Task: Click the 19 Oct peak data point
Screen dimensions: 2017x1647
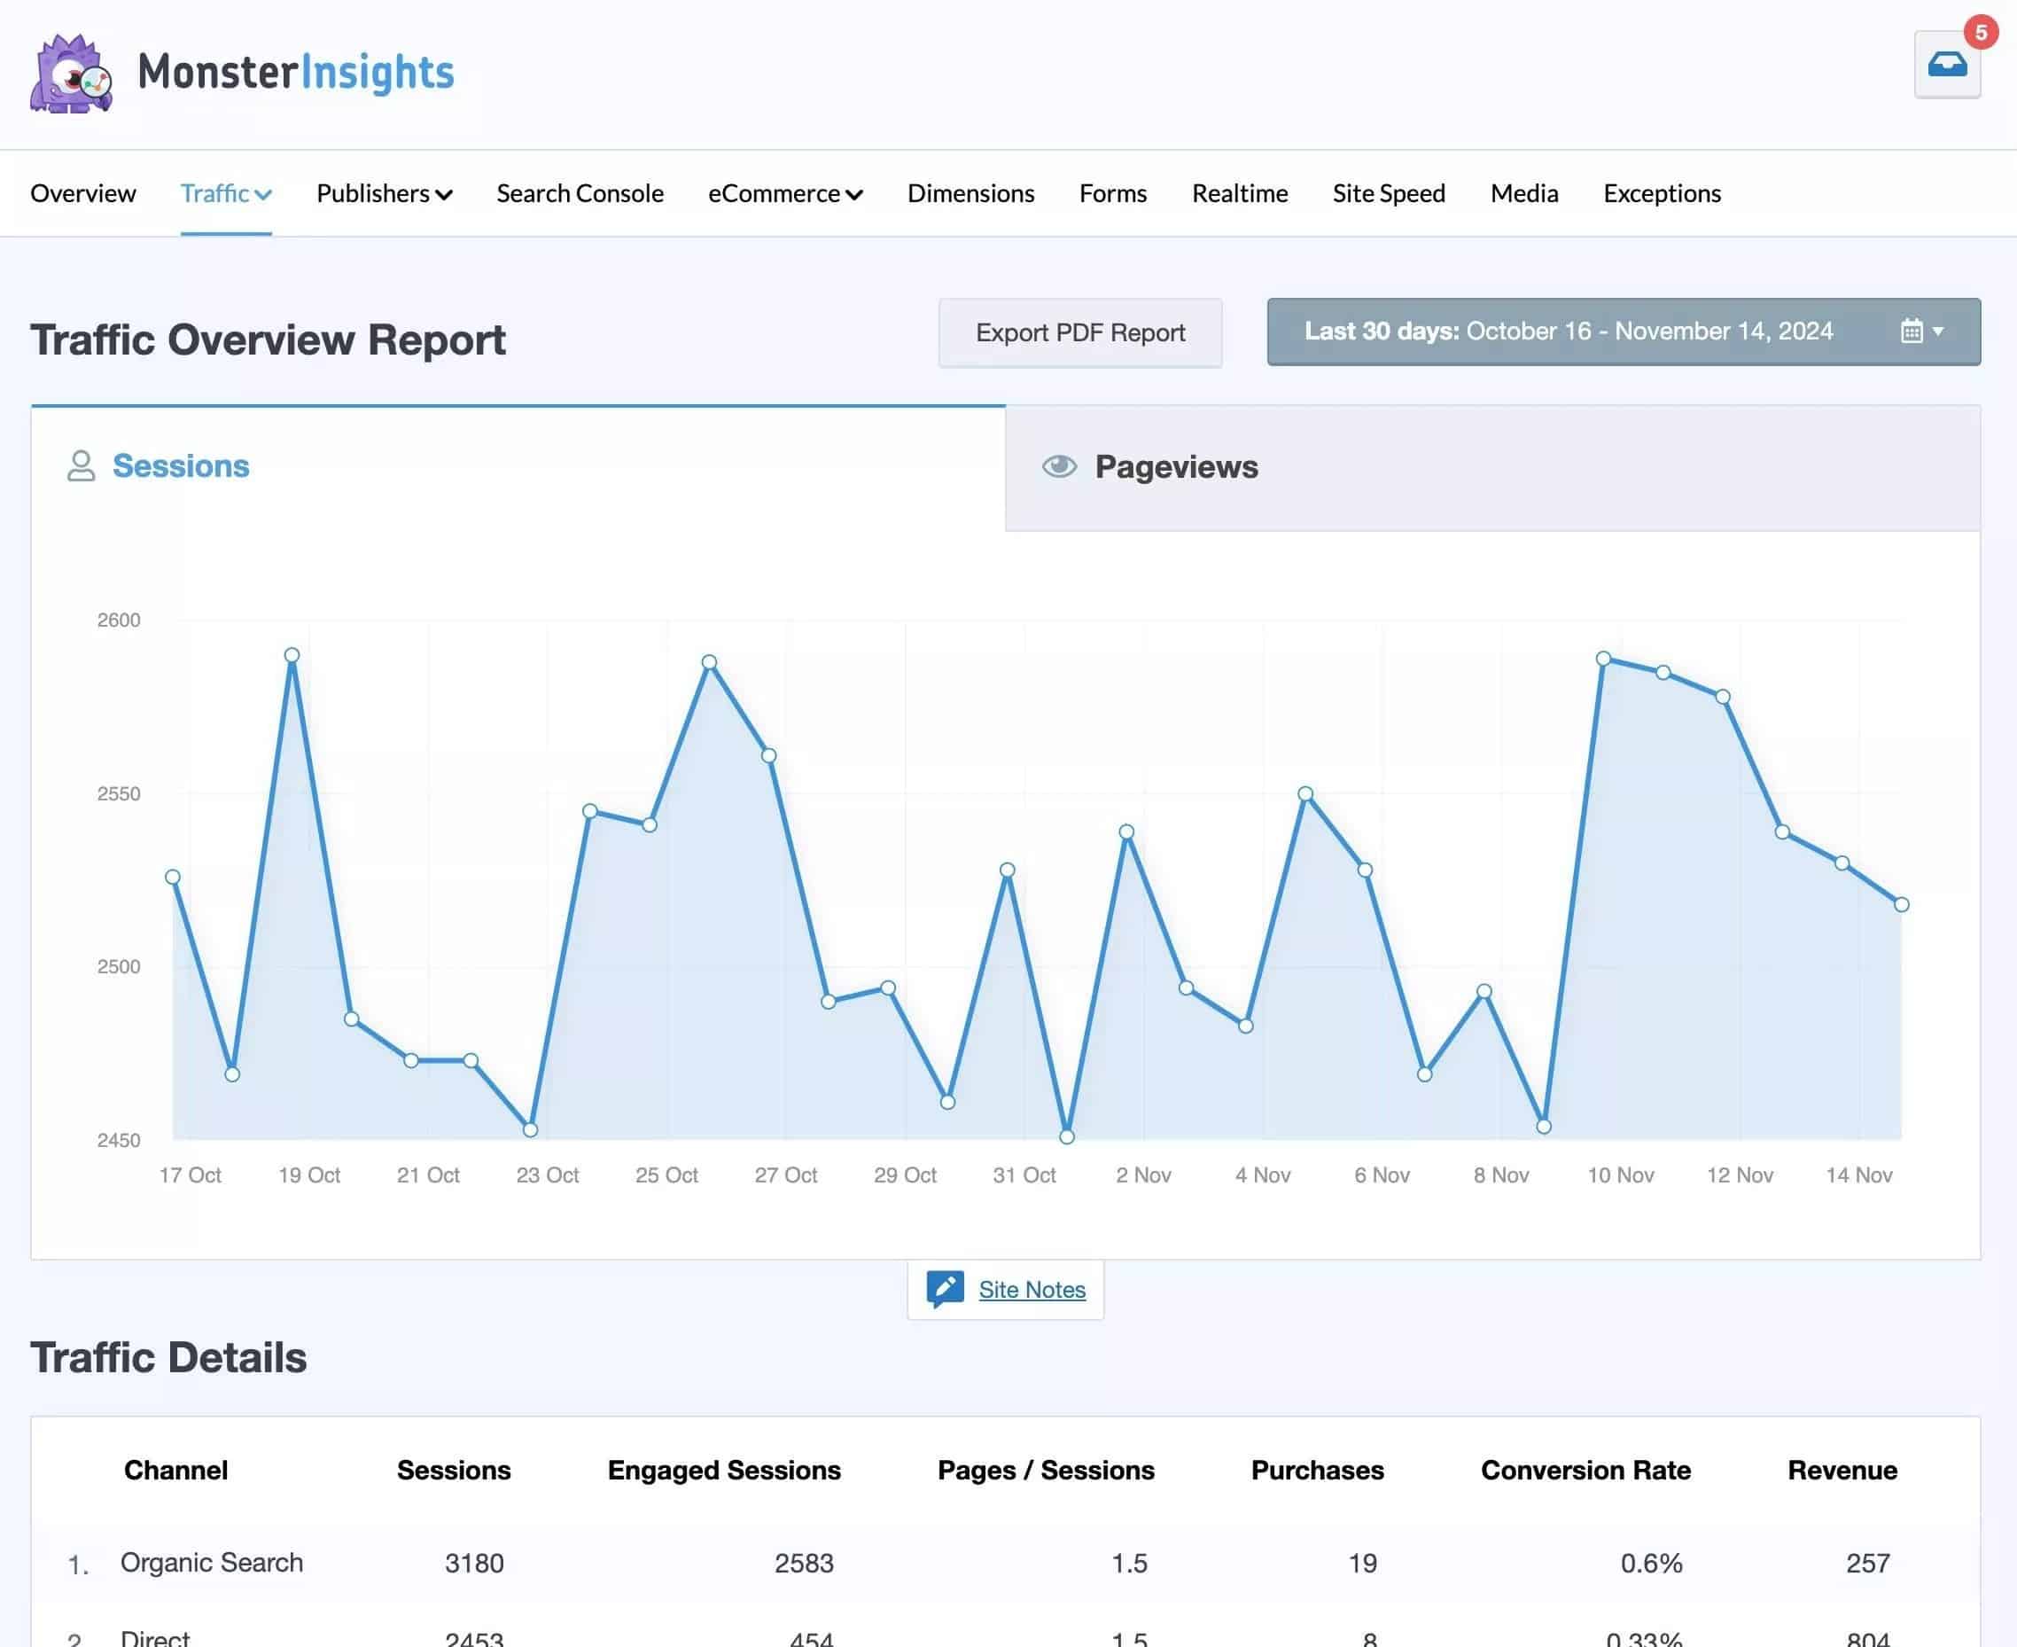Action: 292,654
